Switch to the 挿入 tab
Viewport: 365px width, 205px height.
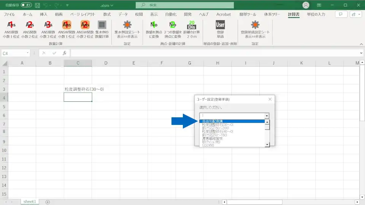43,14
